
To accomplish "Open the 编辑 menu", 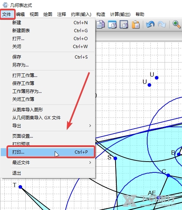I will click(20, 14).
